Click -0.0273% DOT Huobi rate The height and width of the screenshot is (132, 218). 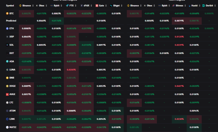pyautogui.click(x=194, y=53)
